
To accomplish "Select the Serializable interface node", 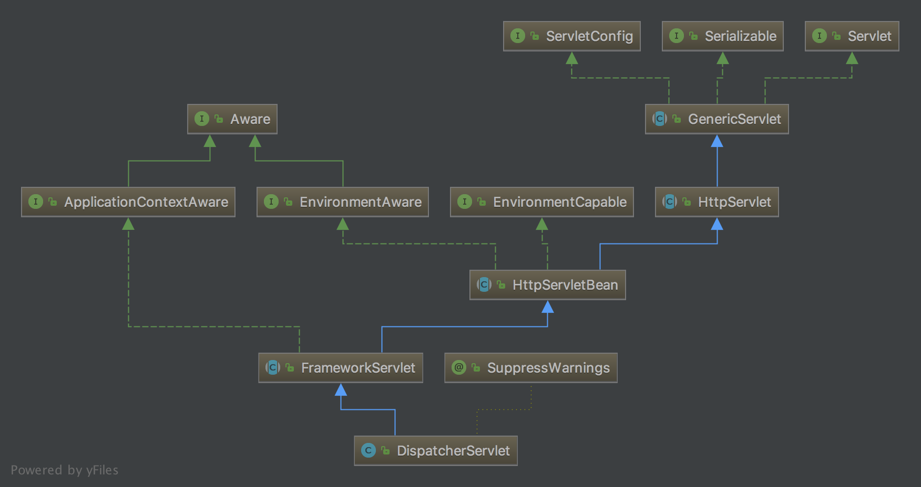I will pyautogui.click(x=722, y=36).
